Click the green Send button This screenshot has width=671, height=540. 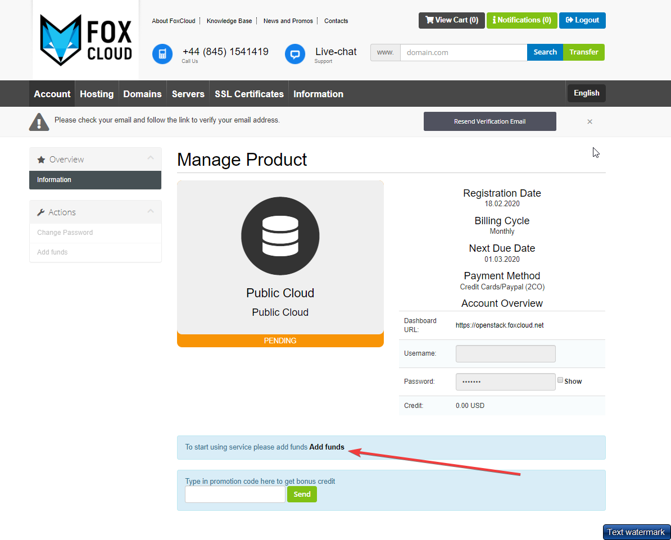302,494
